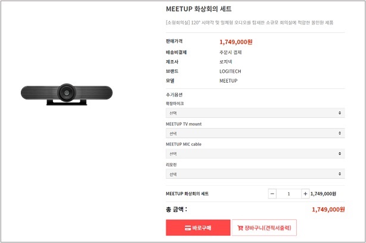366x243 pixels.
Task: Click the 주문시 결제 shipping payment text
Action: (x=230, y=52)
